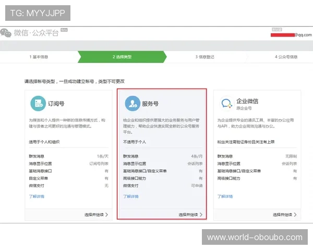The width and height of the screenshot is (313, 250).
Task: Open 了解详情 link under 订阅号
Action: pos(37,196)
